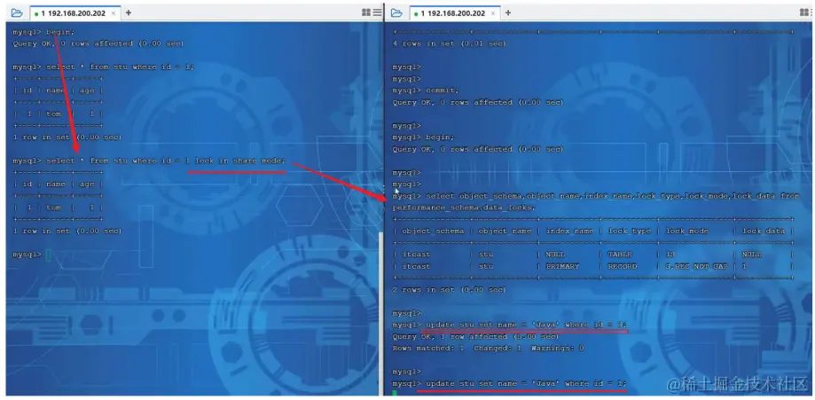Click the 'lock_type' column header
Viewport: 815px width, 400px height.
[630, 231]
